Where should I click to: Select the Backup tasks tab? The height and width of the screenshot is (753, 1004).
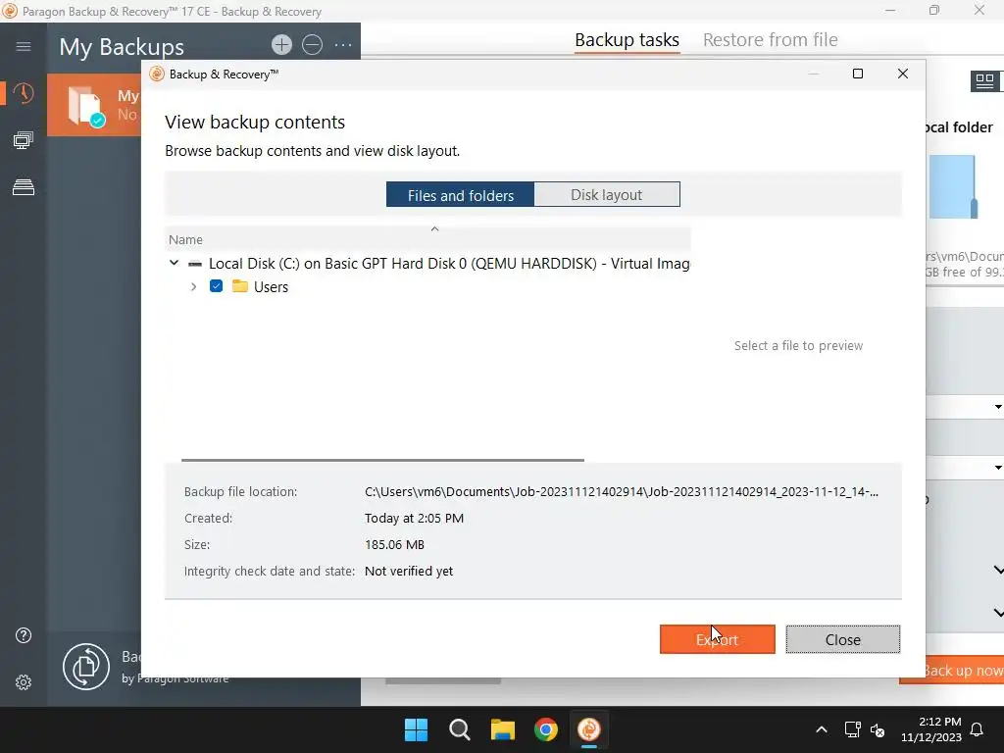627,39
